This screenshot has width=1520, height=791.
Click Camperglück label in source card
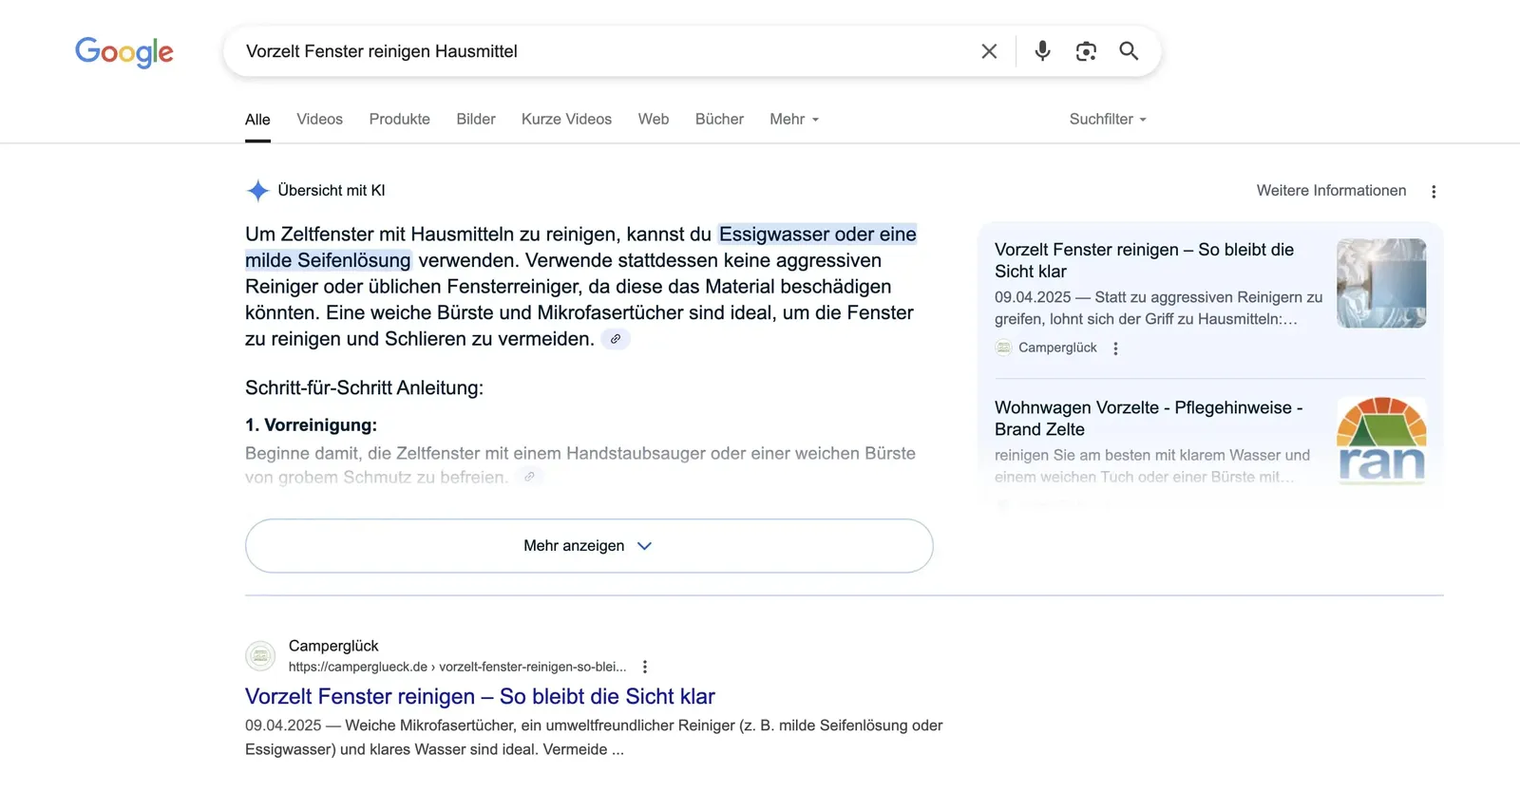1057,348
